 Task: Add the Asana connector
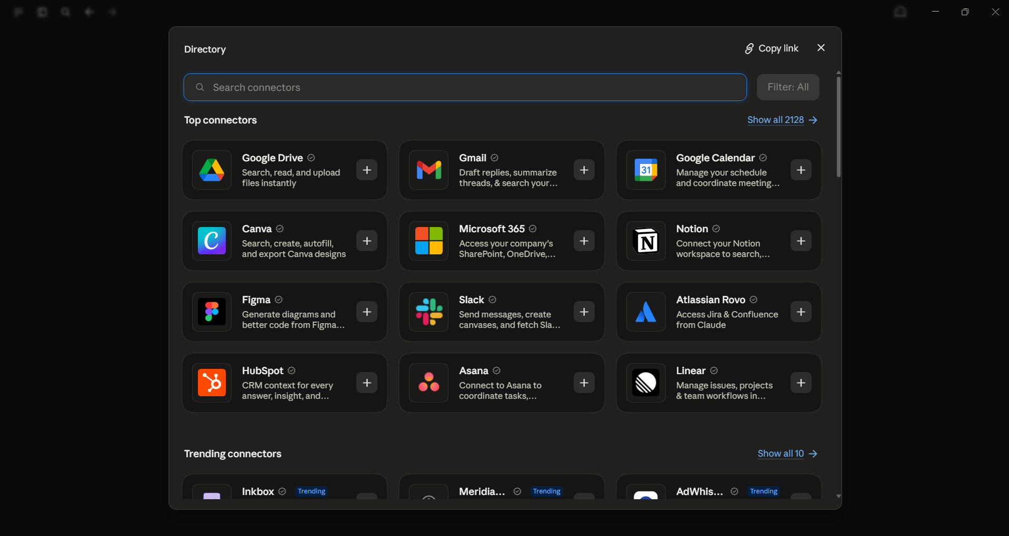point(584,383)
